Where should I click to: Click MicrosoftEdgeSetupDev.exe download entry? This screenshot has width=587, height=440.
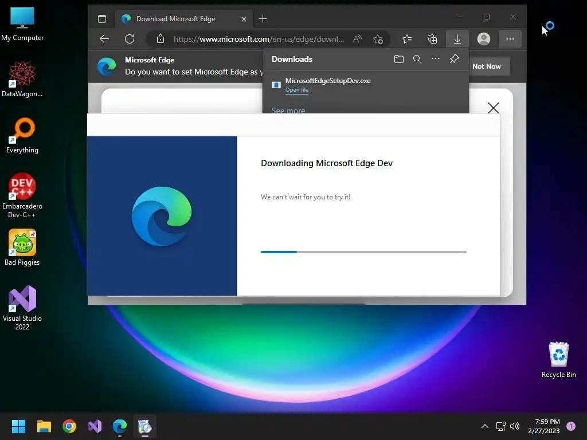point(366,85)
